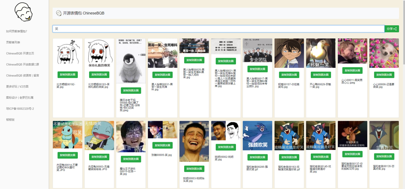The height and width of the screenshot is (189, 405).
Task: Open the large Yao Ming laughing thumbnail
Action: pos(194,141)
